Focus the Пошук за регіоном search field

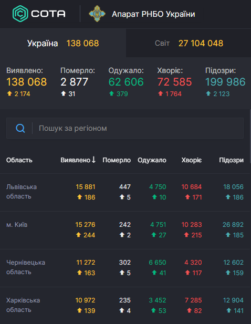tap(125, 128)
